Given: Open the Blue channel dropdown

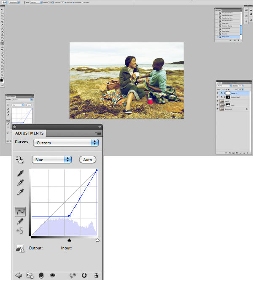Looking at the screenshot, I should pos(52,160).
